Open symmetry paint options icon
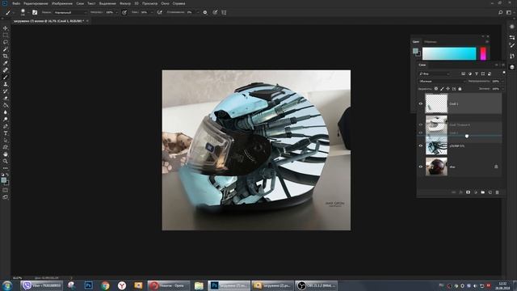Screen dimensions: 517x291 (x=224, y=13)
